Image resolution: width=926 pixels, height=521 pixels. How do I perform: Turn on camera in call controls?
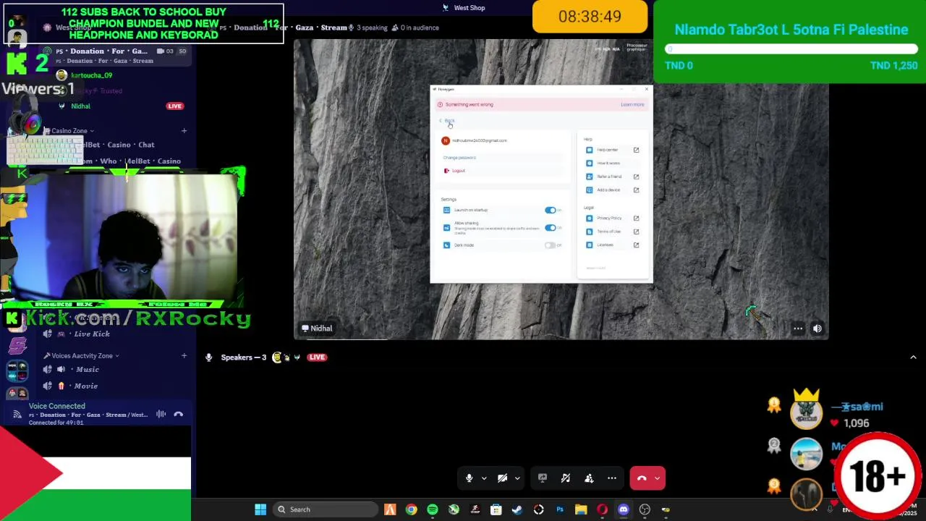[502, 478]
